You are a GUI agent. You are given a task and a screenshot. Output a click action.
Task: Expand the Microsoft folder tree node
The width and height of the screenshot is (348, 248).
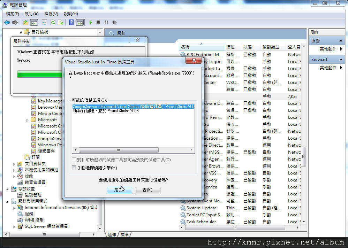pos(27,120)
